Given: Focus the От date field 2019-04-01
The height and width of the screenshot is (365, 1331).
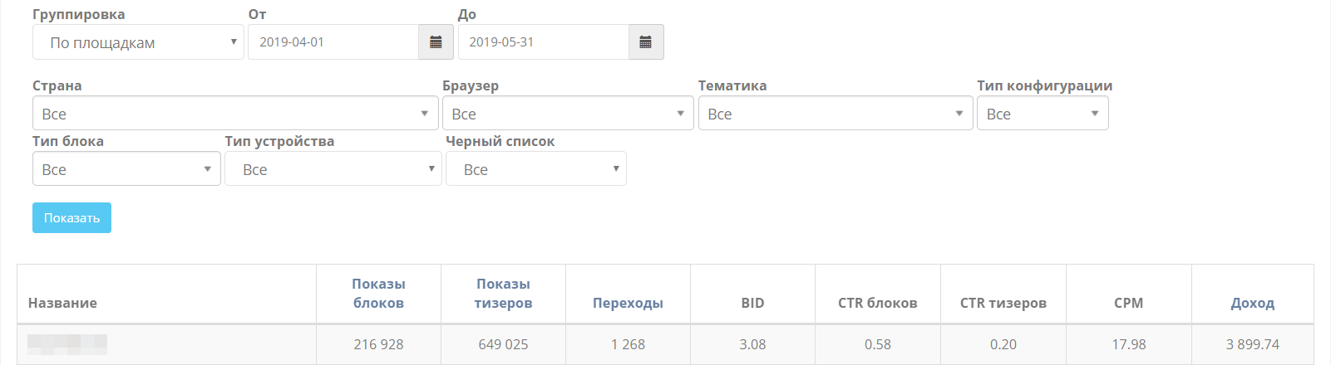Looking at the screenshot, I should coord(333,42).
